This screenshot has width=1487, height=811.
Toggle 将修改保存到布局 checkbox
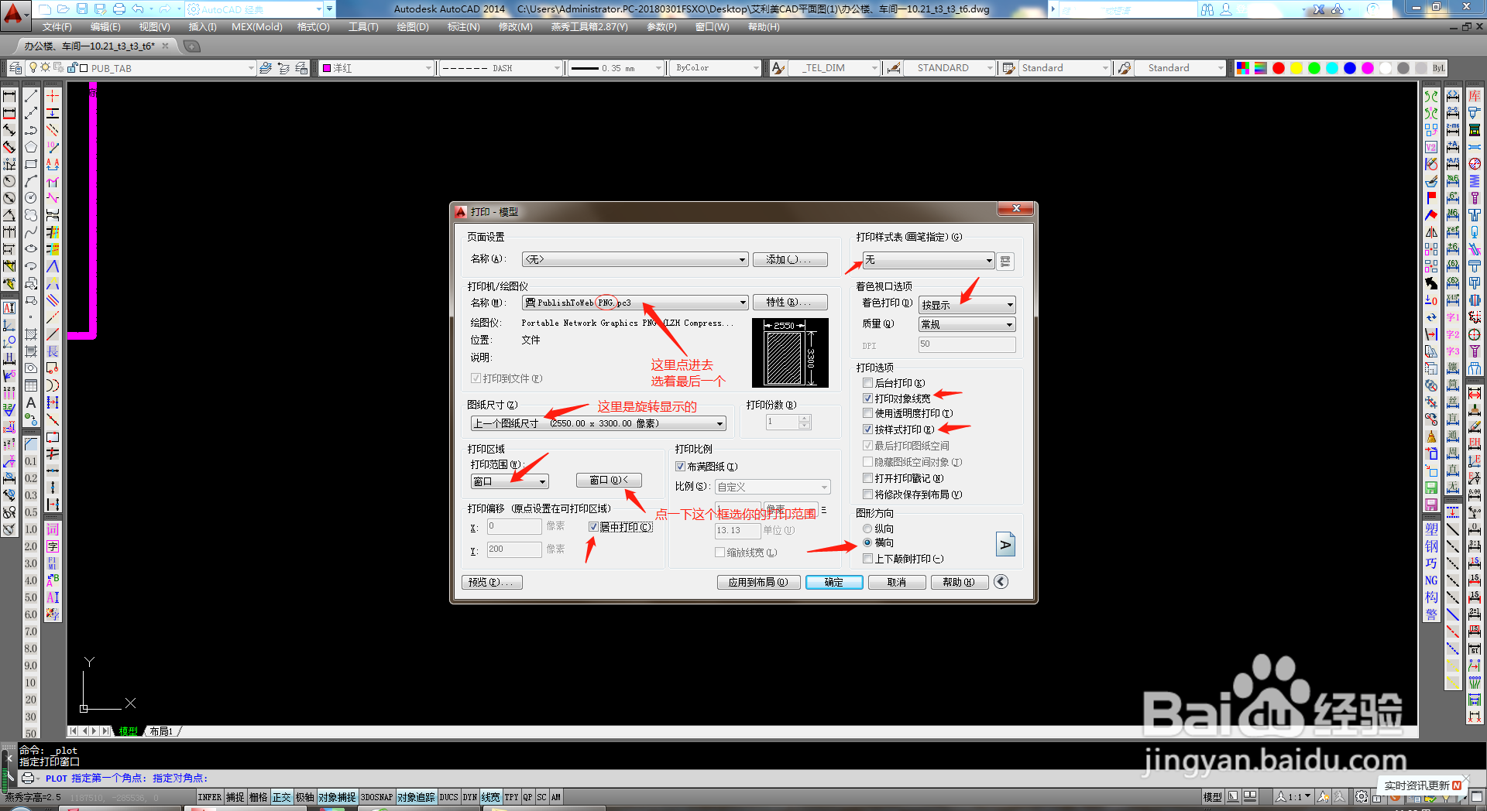click(867, 494)
